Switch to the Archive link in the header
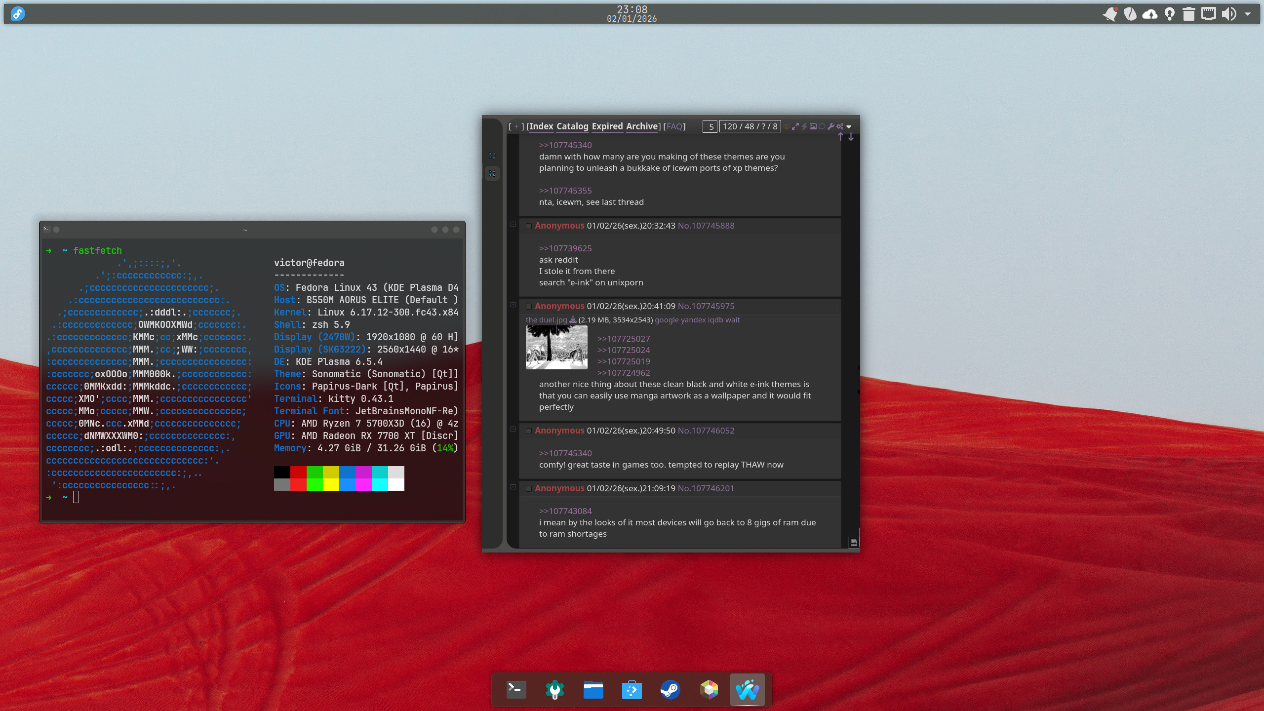 tap(642, 126)
